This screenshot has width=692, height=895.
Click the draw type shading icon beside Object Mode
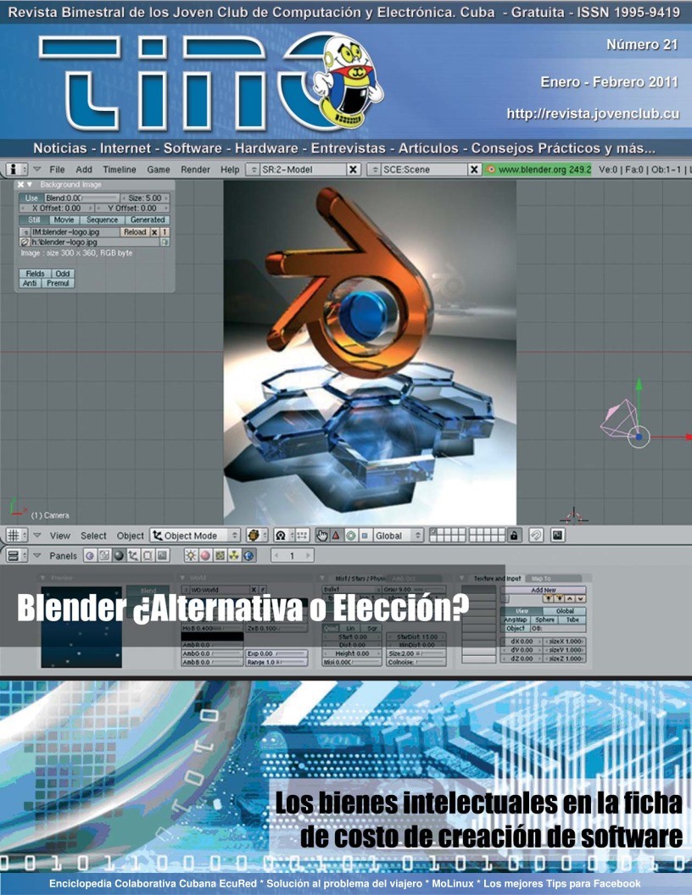pos(257,536)
